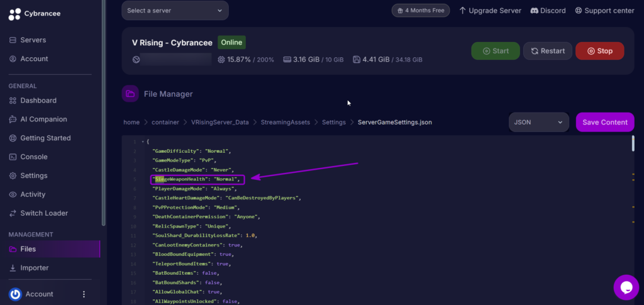
Task: Click the "GameModeType": "PvP" line
Action: [x=184, y=160]
